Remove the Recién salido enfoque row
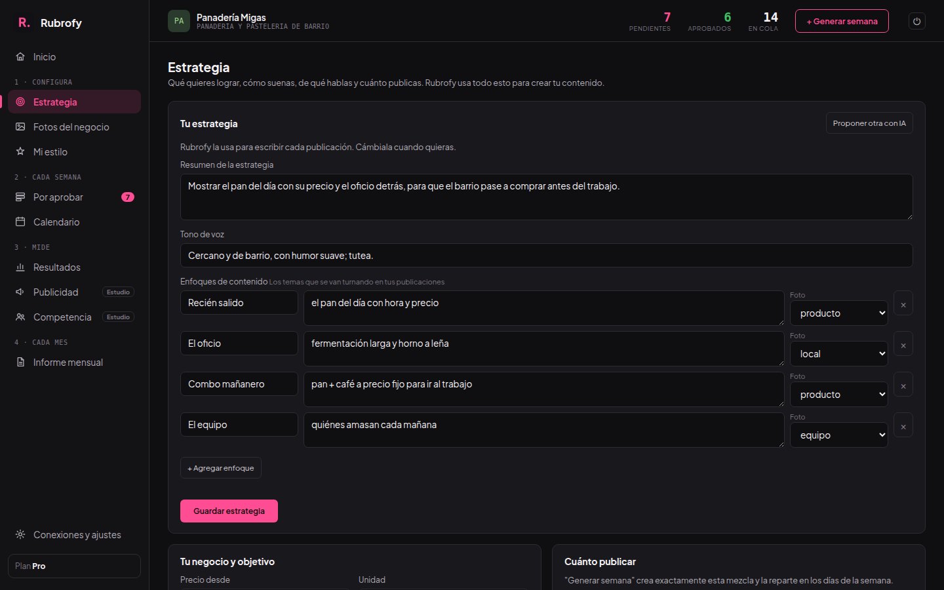The height and width of the screenshot is (590, 944). pos(903,304)
